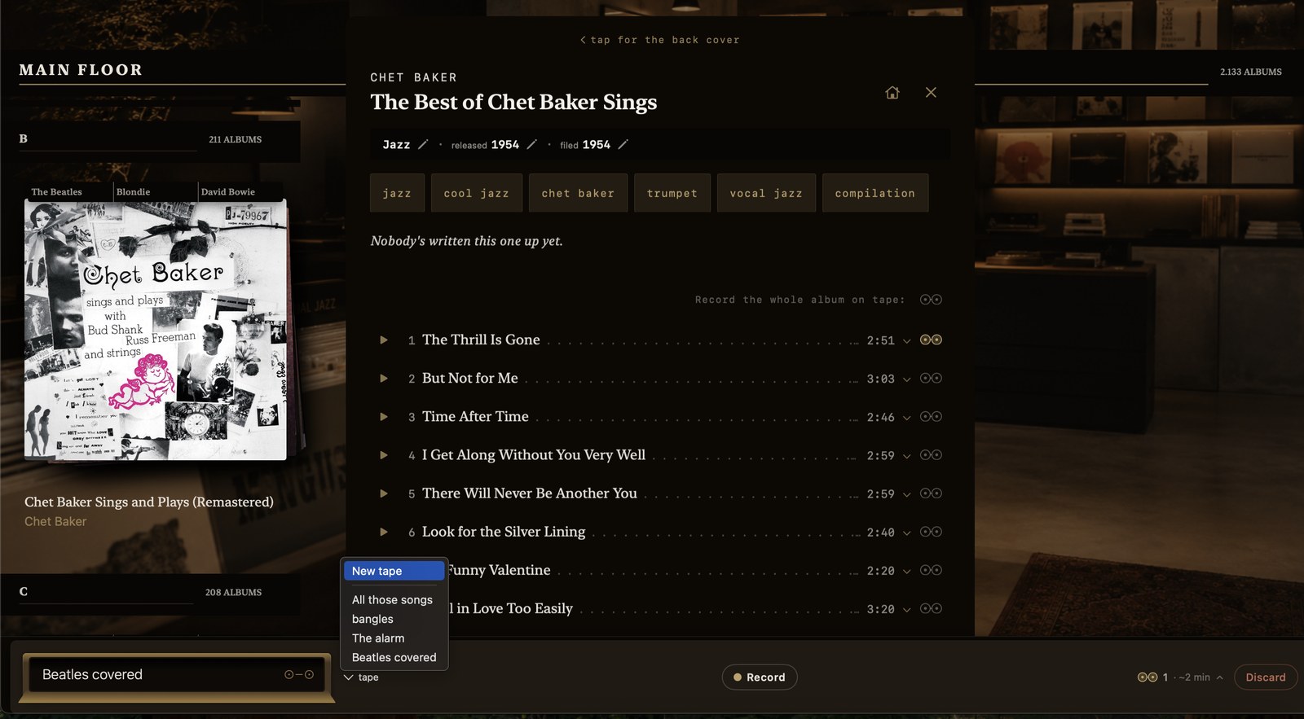Open the David Bowie divider tab
Screen dimensions: 1304x719
click(x=240, y=192)
